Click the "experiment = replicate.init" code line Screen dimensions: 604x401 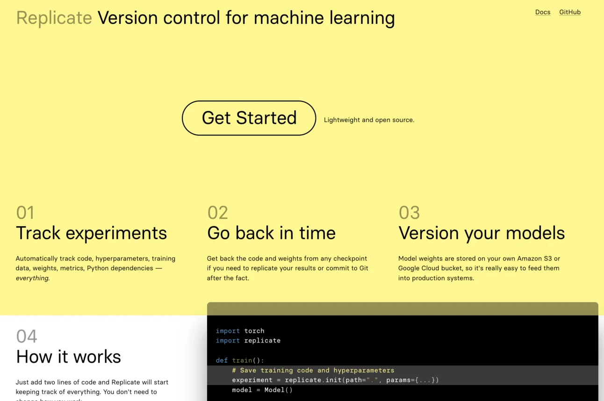335,380
